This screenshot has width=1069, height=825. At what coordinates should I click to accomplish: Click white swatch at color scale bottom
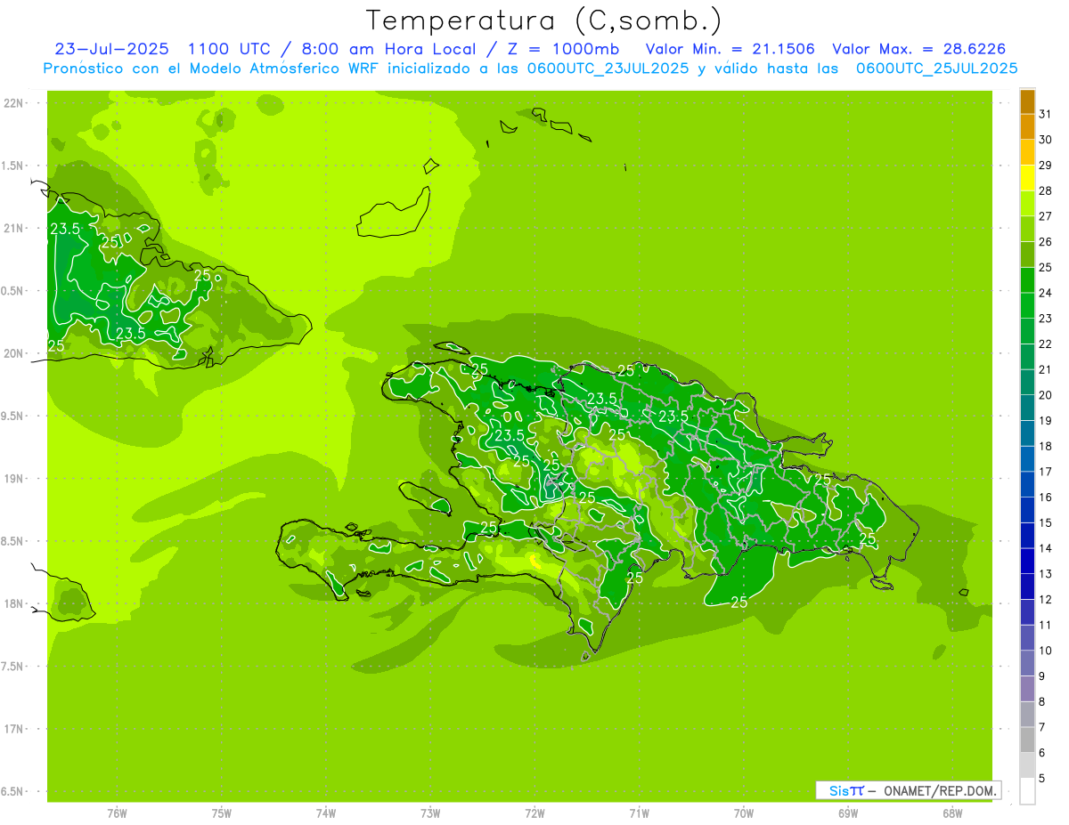click(1027, 791)
